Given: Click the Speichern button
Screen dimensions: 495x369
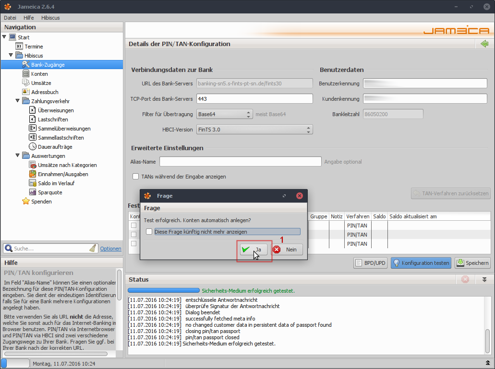Looking at the screenshot, I should 472,263.
